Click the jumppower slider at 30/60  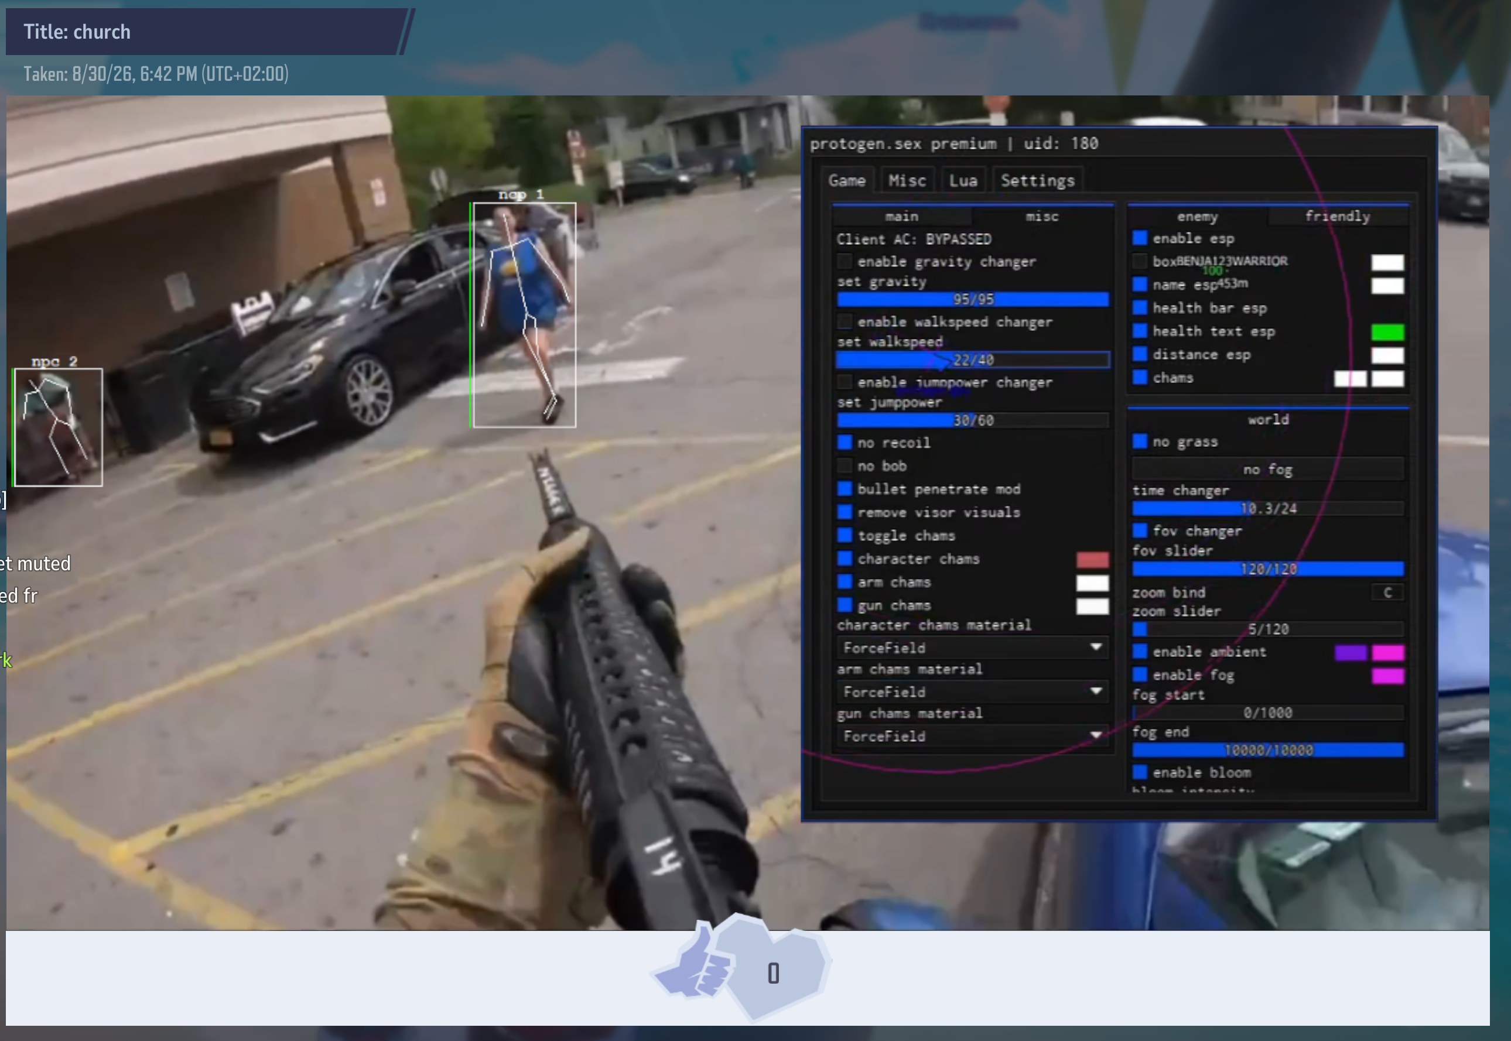point(973,421)
